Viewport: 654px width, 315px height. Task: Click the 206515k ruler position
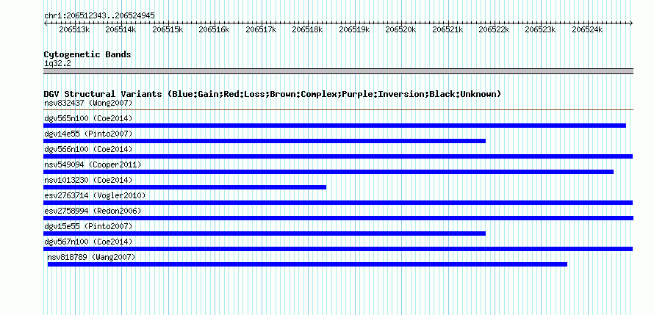click(168, 29)
